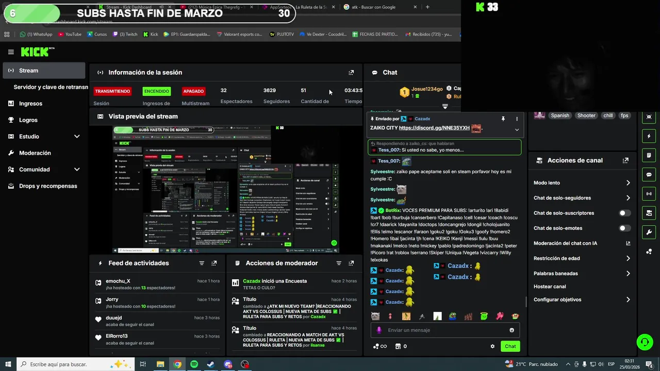Open Palabras baneadas settings arrow

pos(628,274)
